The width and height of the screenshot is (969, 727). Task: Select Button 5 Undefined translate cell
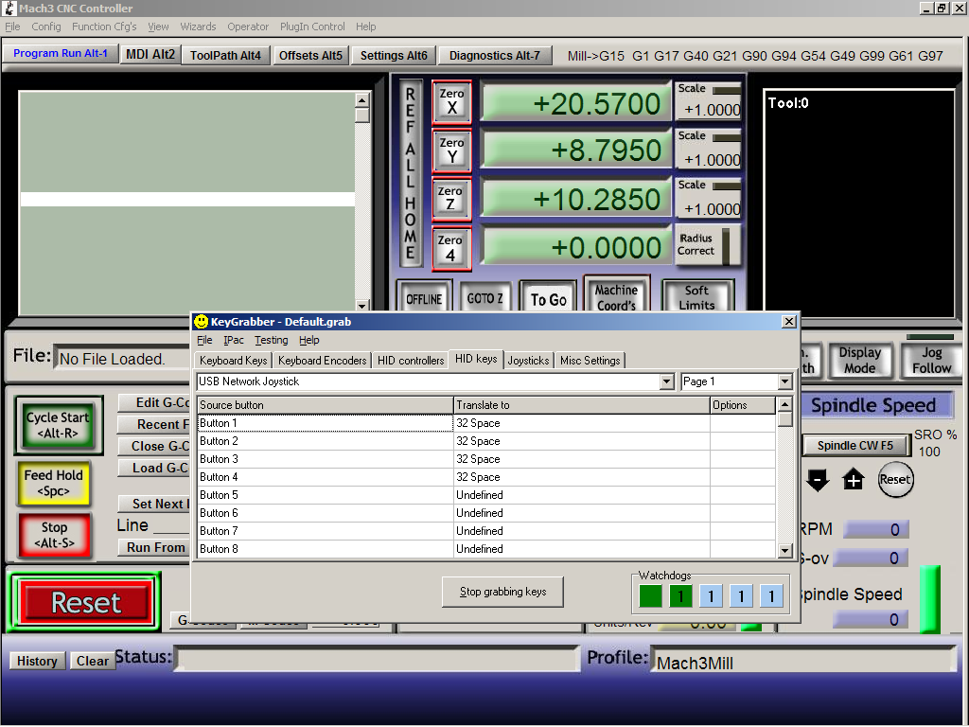582,494
